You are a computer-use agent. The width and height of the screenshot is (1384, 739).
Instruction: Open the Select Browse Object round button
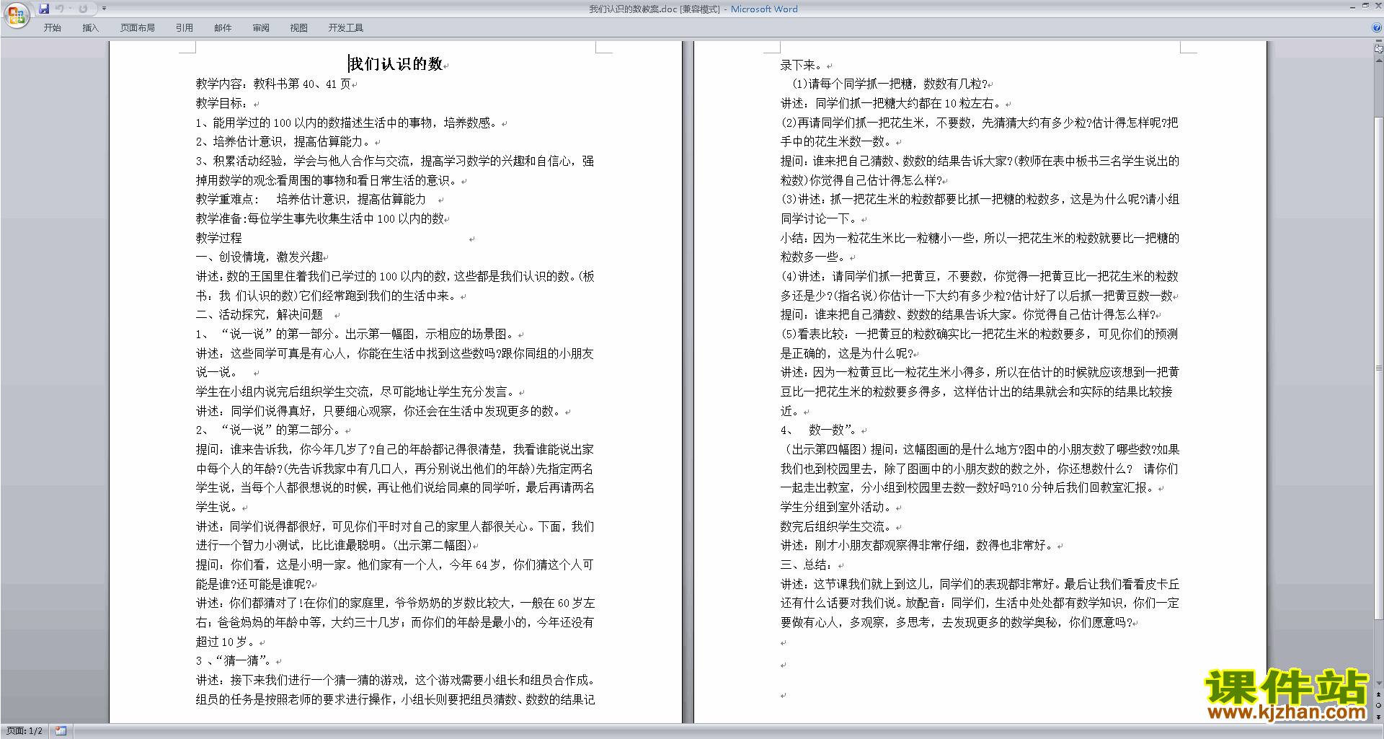[1379, 705]
